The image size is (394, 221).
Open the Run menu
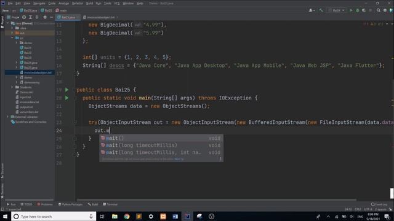[98, 3]
